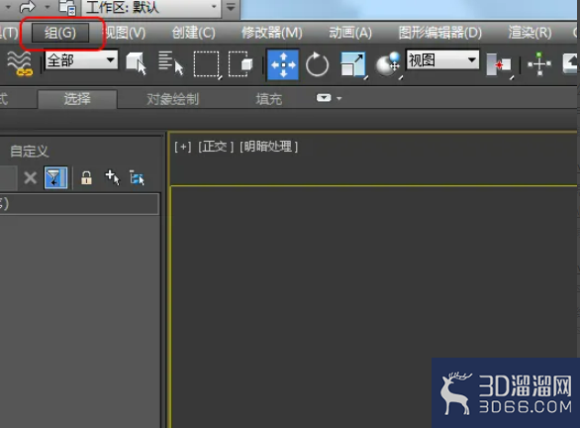The width and height of the screenshot is (580, 428).
Task: Open the 渲染(R) Rendering menu
Action: (530, 33)
